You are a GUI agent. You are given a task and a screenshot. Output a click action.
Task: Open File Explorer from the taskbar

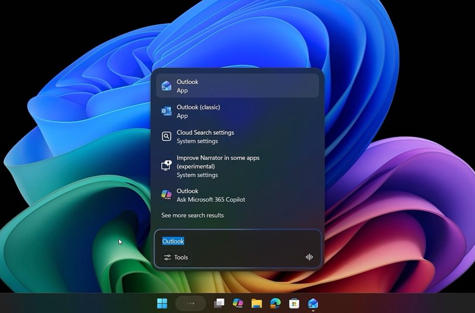click(256, 303)
